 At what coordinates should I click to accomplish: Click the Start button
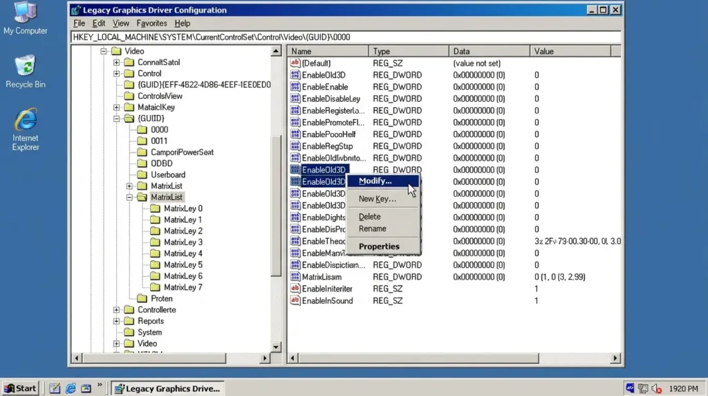tap(20, 388)
